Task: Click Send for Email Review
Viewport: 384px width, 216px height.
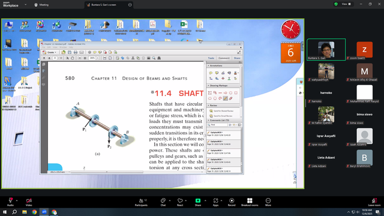Action: [221, 116]
